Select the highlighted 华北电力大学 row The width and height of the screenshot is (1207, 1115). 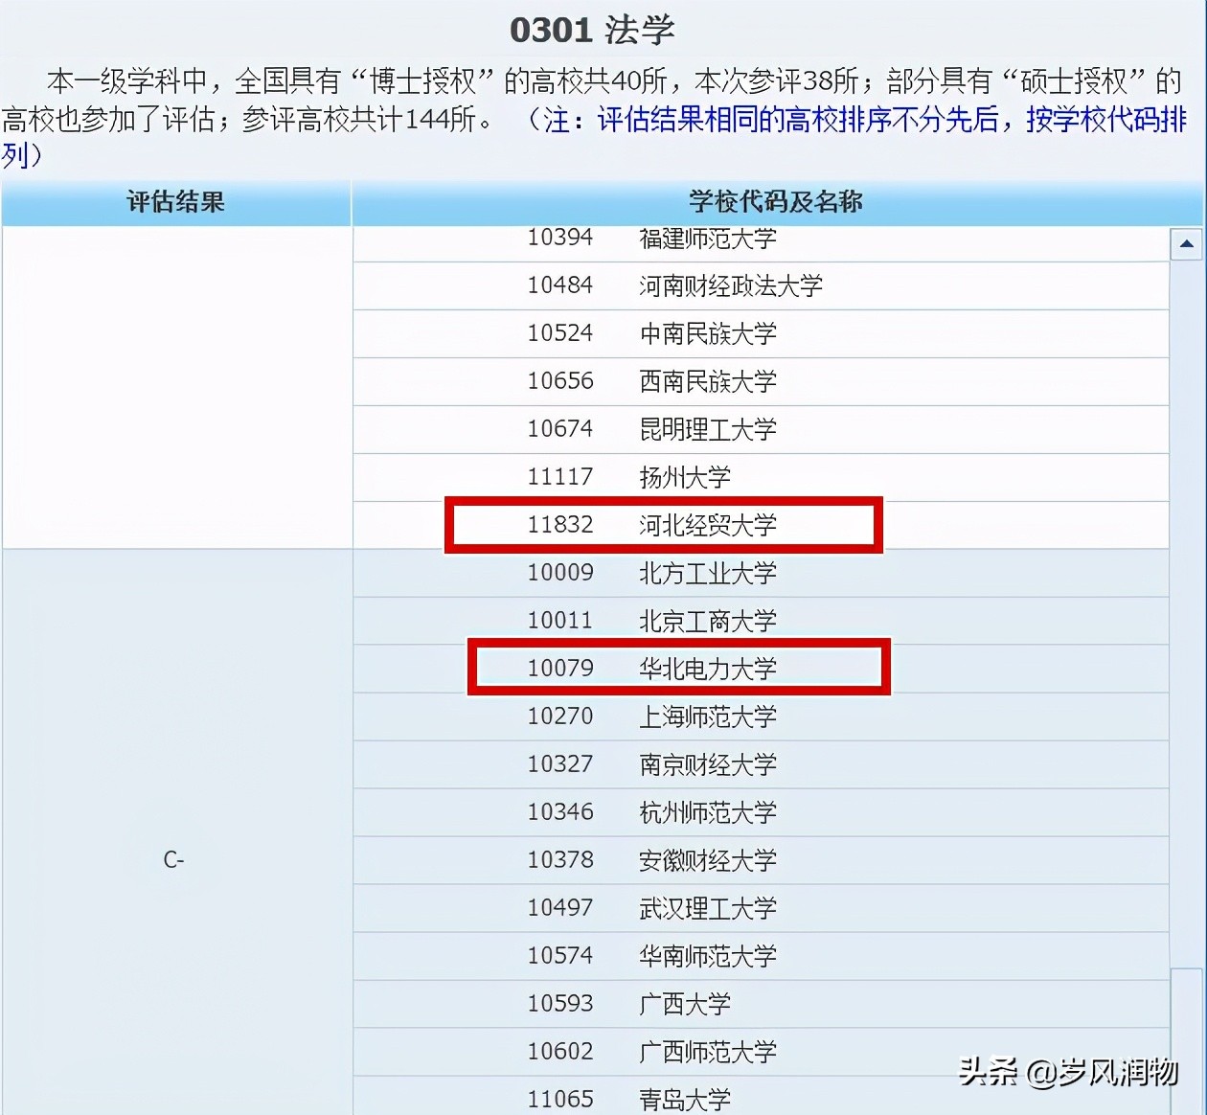pos(680,668)
